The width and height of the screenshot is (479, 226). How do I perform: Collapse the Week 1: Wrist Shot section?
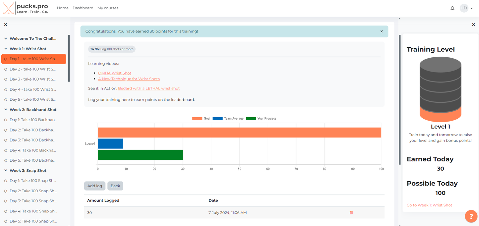coord(6,49)
